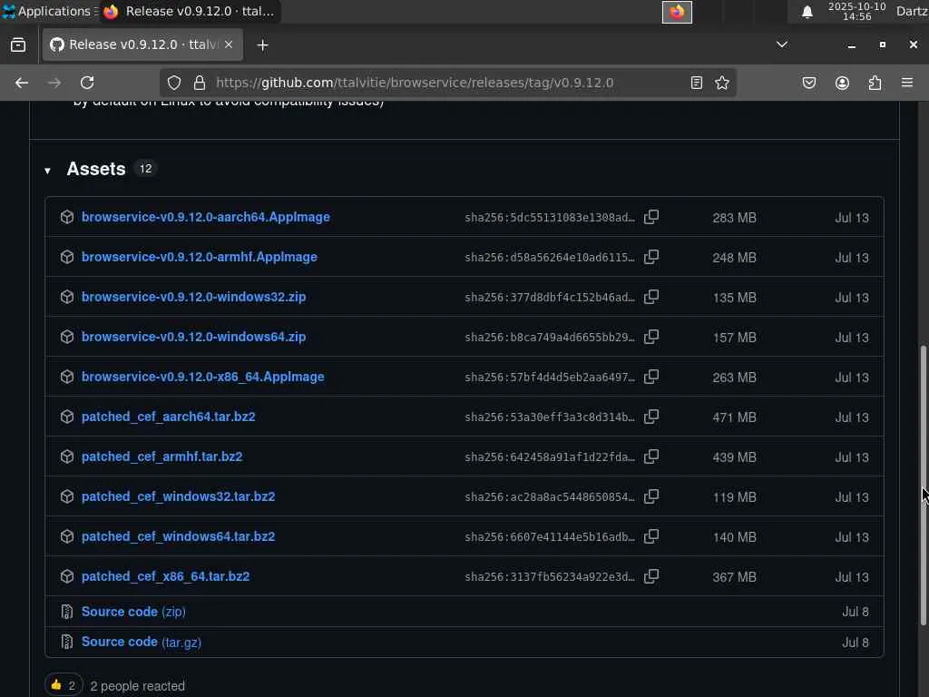Open Firefox View in tab bar
This screenshot has width=929, height=697.
point(18,45)
